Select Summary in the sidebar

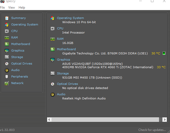(19, 18)
